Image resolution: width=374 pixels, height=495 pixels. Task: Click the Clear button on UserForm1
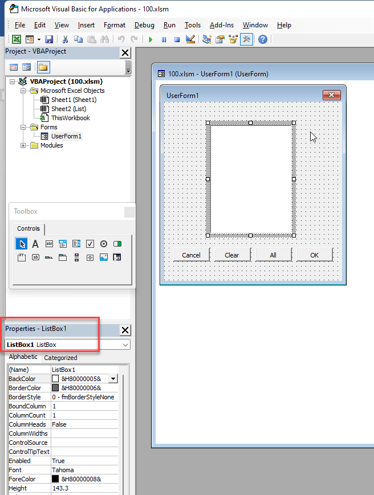(x=232, y=255)
